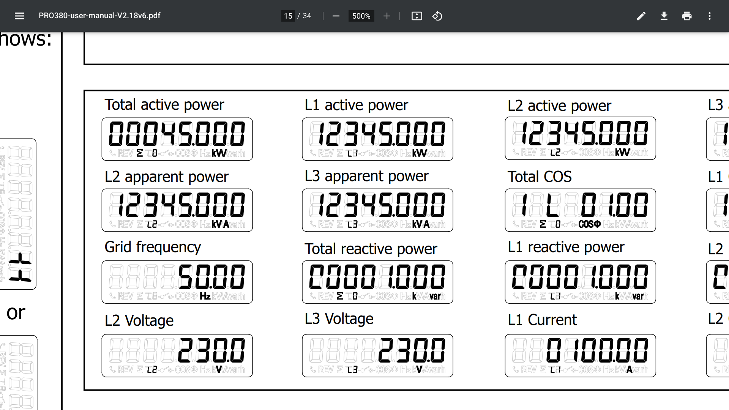Click the L1 active power display
The height and width of the screenshot is (410, 729).
pos(377,139)
